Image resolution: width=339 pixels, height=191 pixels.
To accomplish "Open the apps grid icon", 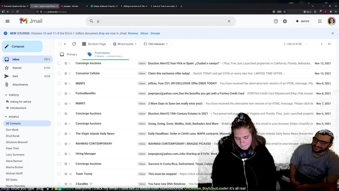I will [x=320, y=21].
